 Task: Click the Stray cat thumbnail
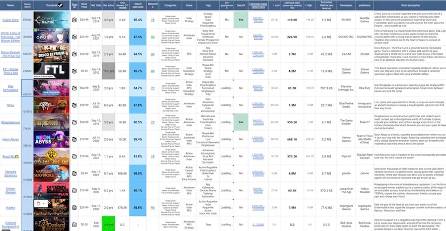click(x=51, y=105)
